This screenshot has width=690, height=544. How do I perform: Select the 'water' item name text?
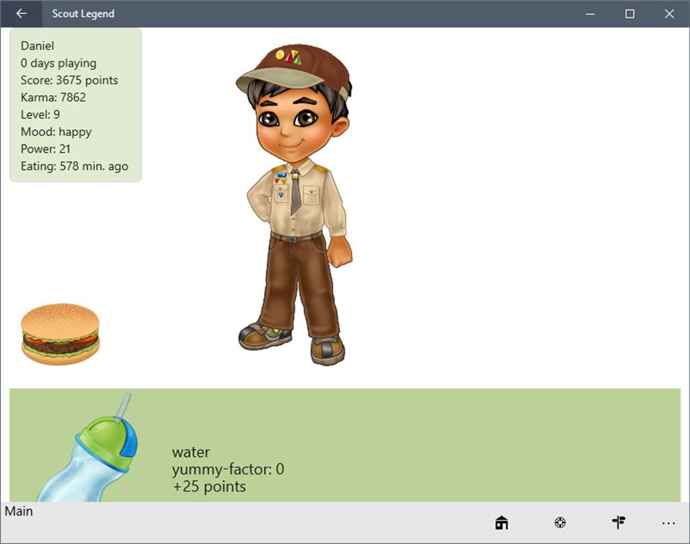[190, 452]
